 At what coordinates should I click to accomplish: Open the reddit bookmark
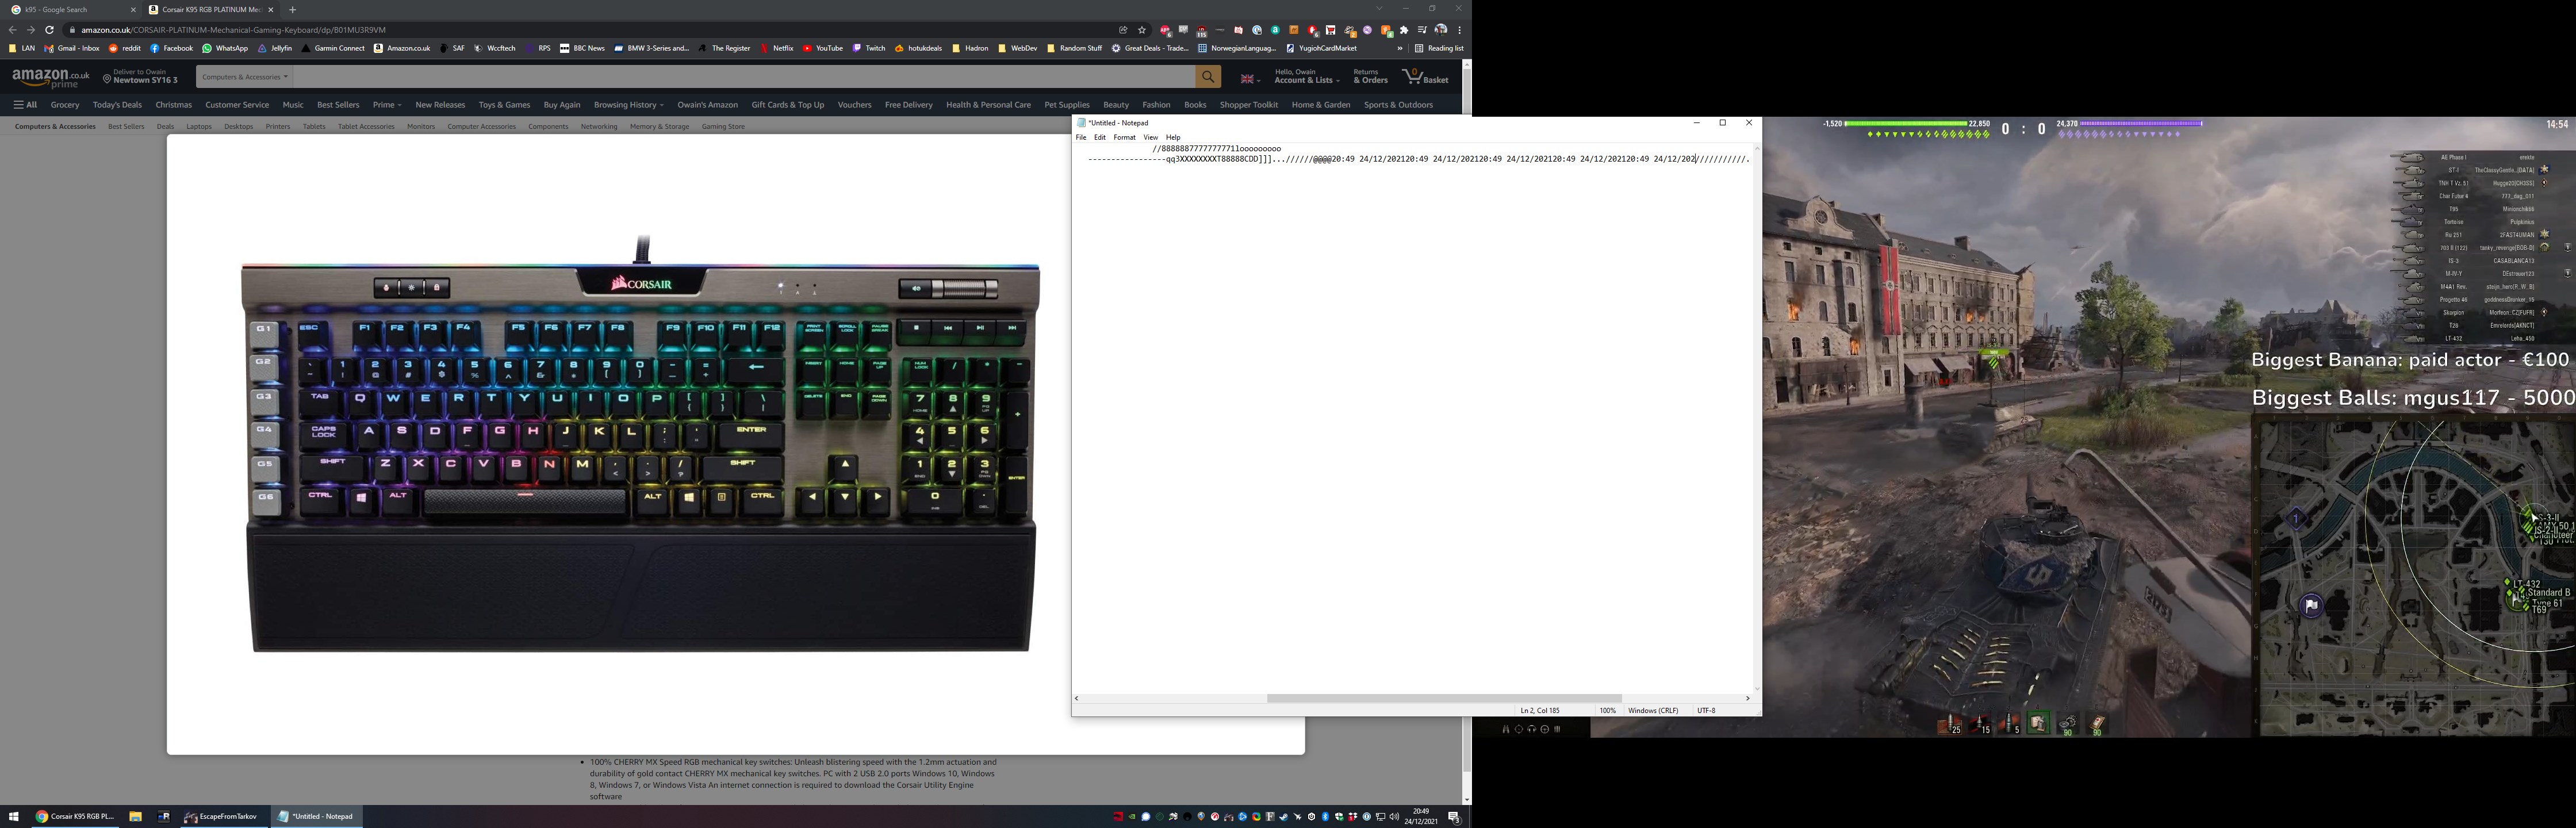(x=125, y=48)
